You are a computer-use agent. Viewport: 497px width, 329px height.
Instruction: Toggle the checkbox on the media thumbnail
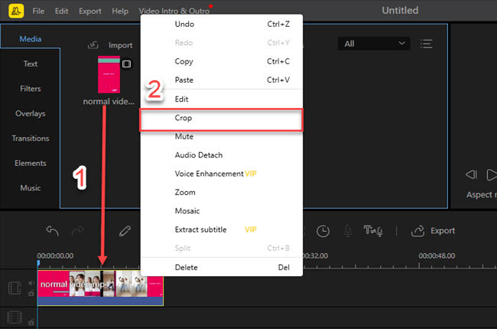pos(126,64)
